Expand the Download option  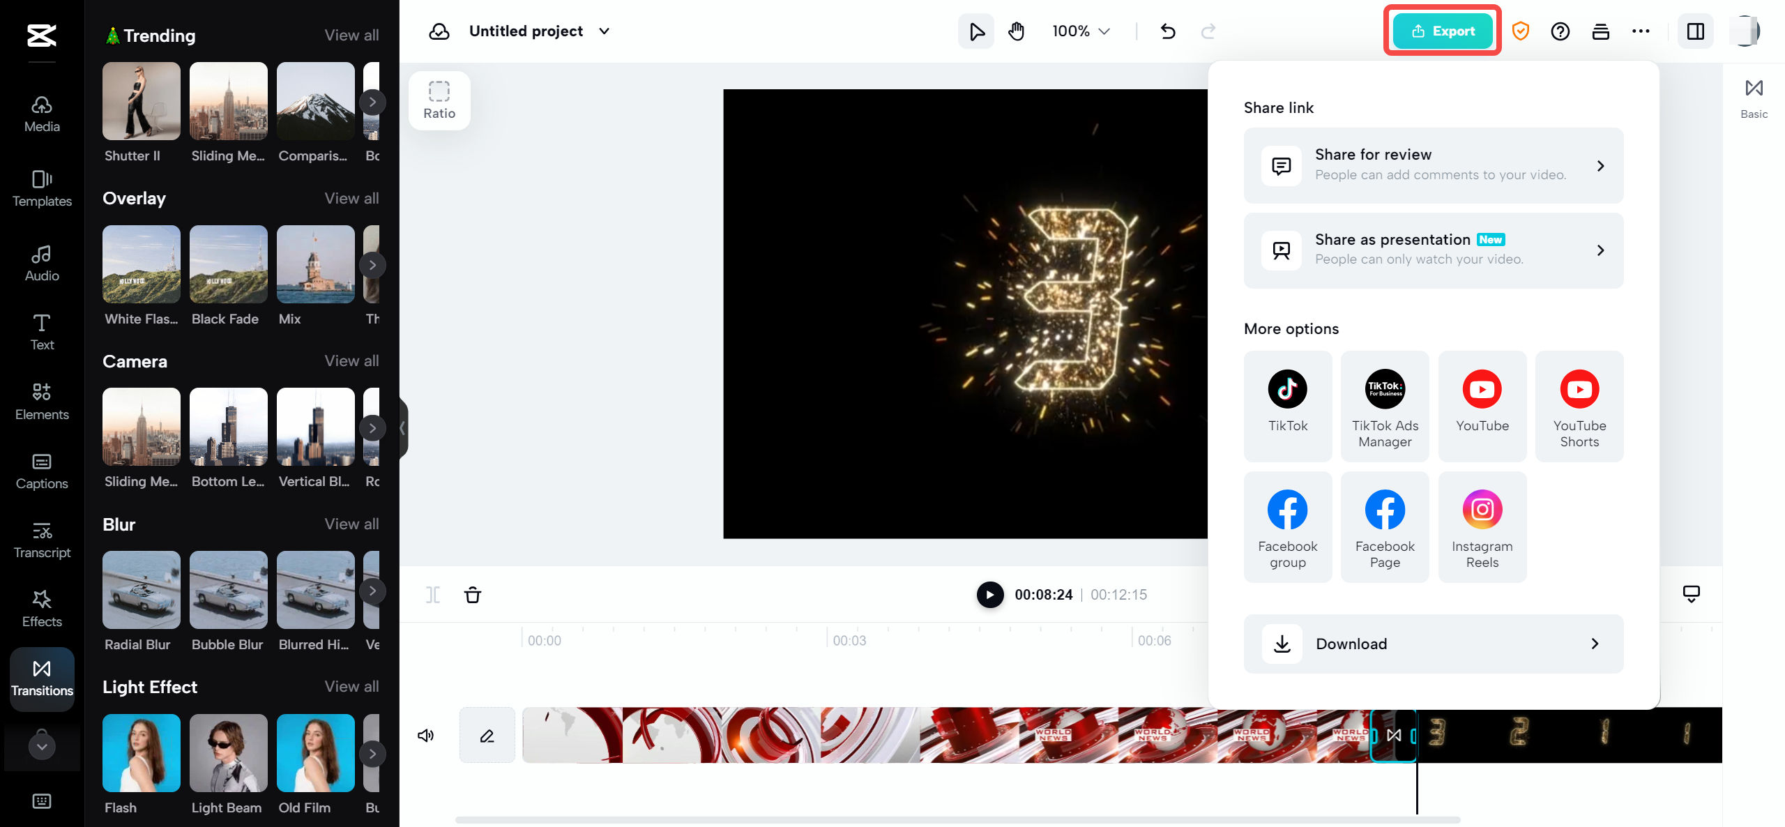(x=1433, y=644)
